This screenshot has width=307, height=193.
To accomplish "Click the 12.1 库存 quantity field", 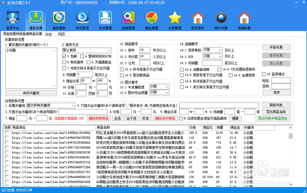I will pos(145,50).
